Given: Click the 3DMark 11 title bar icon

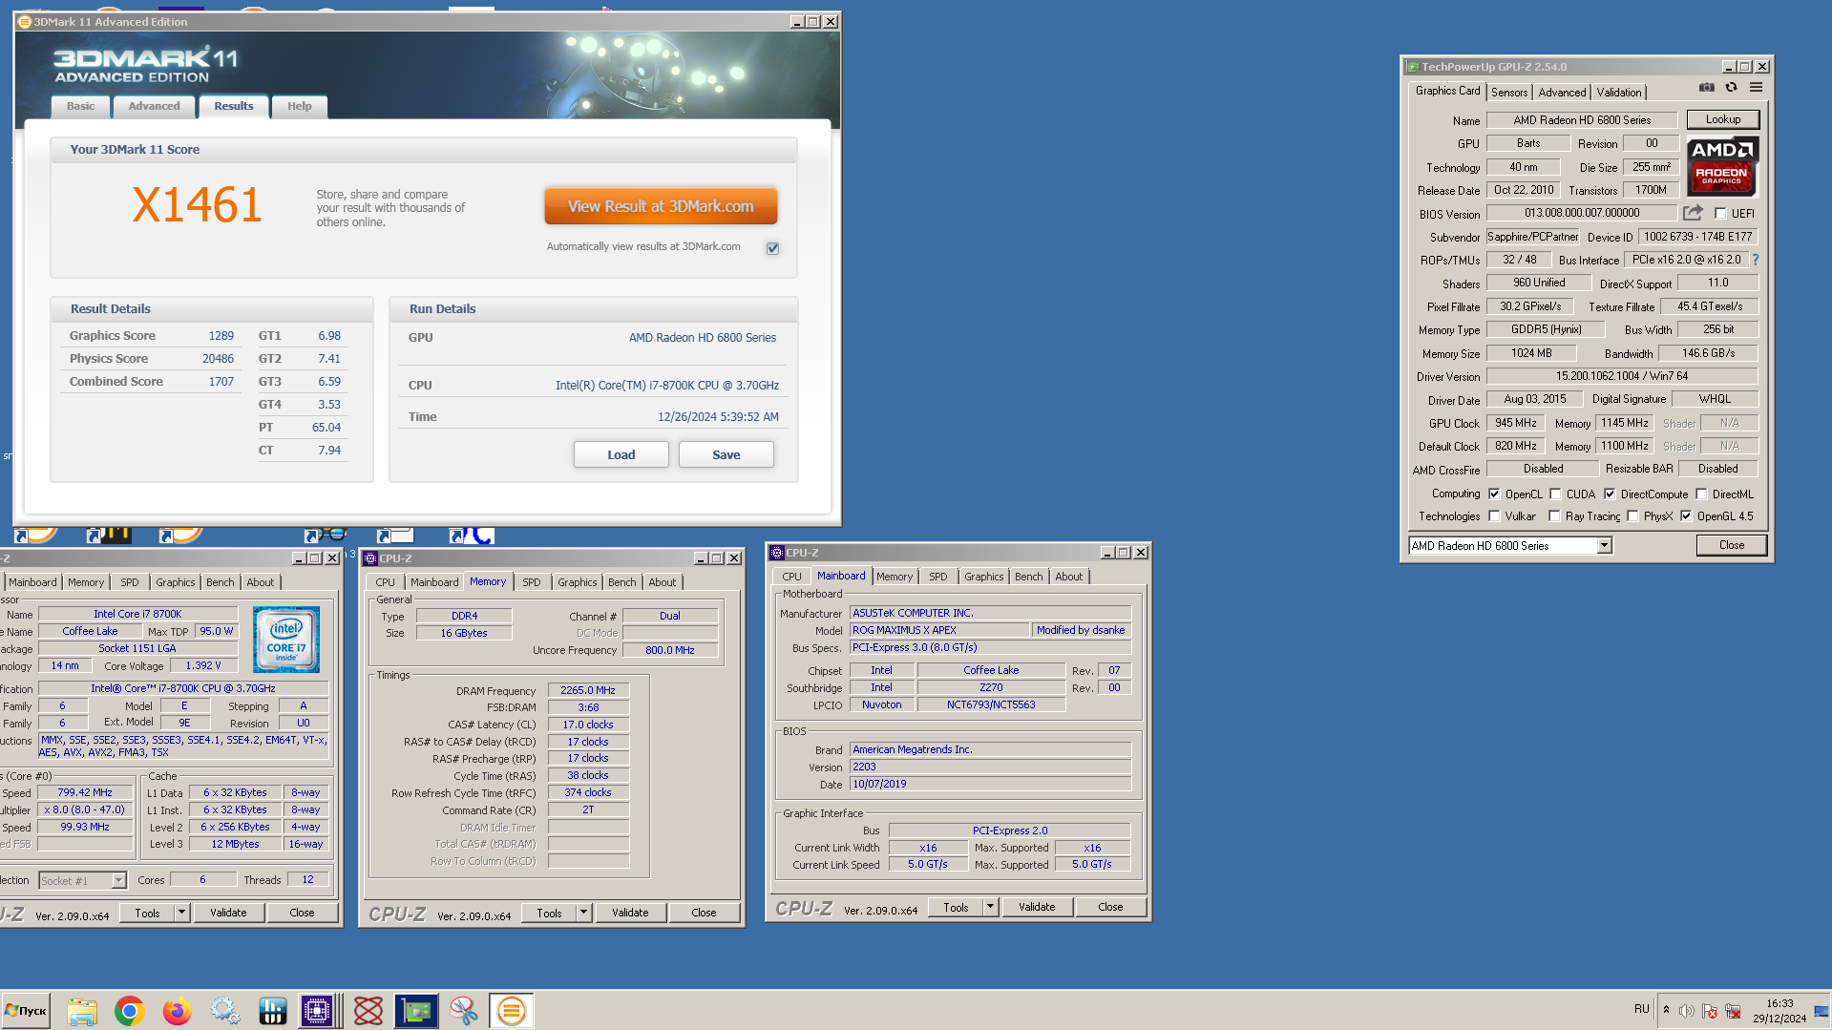Looking at the screenshot, I should click(x=25, y=22).
